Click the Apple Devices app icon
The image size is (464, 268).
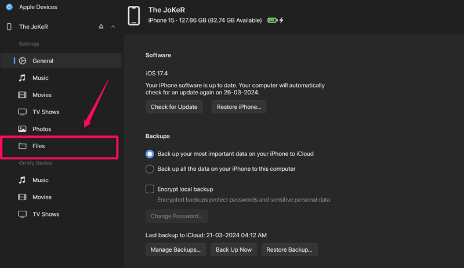[9, 7]
